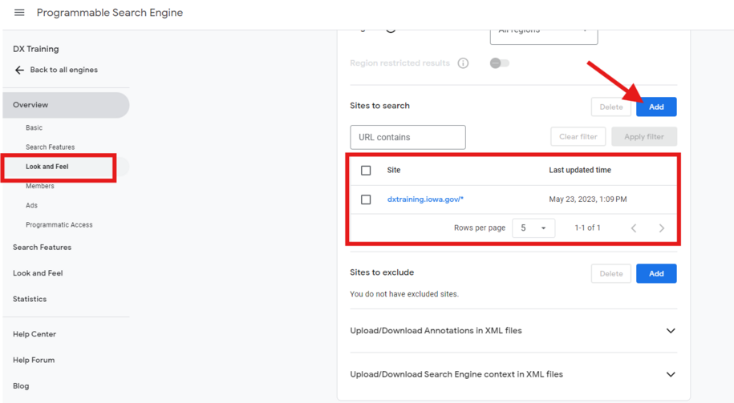Click the Site column header
This screenshot has width=734, height=403.
pos(394,170)
